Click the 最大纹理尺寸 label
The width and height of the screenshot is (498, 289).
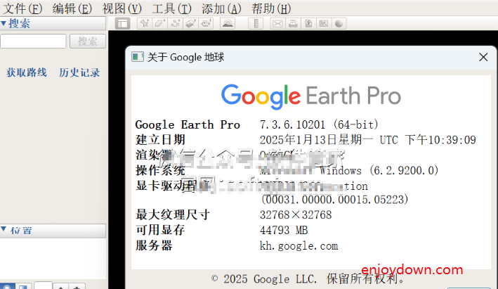point(173,215)
